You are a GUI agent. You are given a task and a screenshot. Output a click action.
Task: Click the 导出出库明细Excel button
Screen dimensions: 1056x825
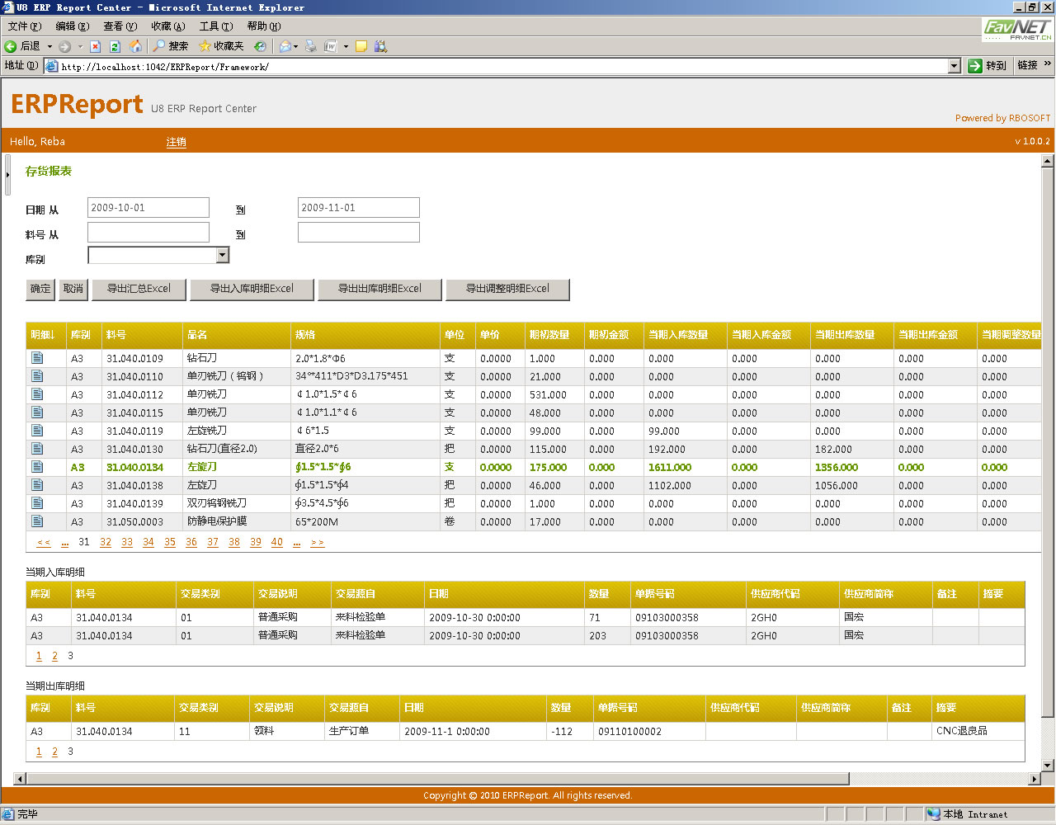tap(379, 289)
